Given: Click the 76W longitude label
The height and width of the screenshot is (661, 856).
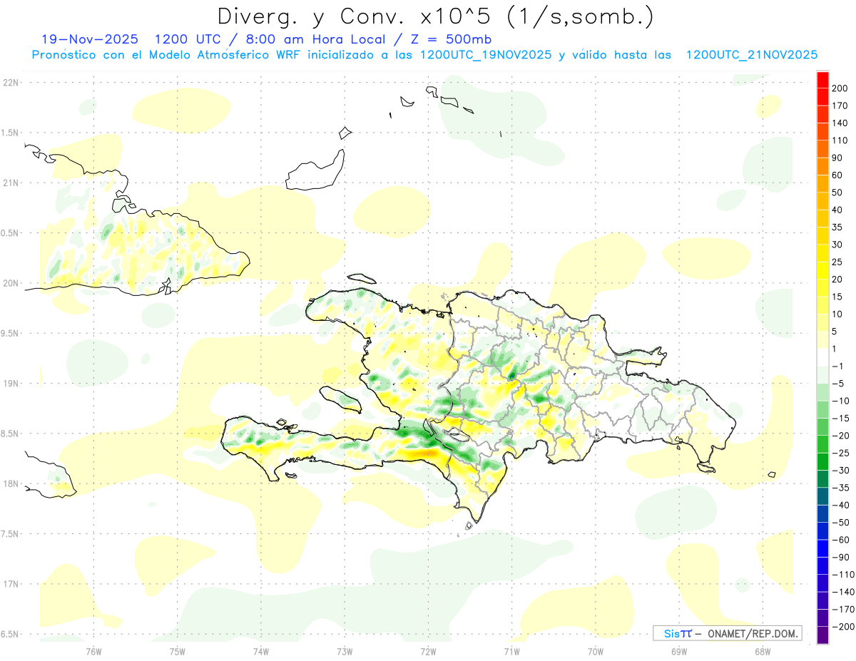Looking at the screenshot, I should [x=94, y=651].
